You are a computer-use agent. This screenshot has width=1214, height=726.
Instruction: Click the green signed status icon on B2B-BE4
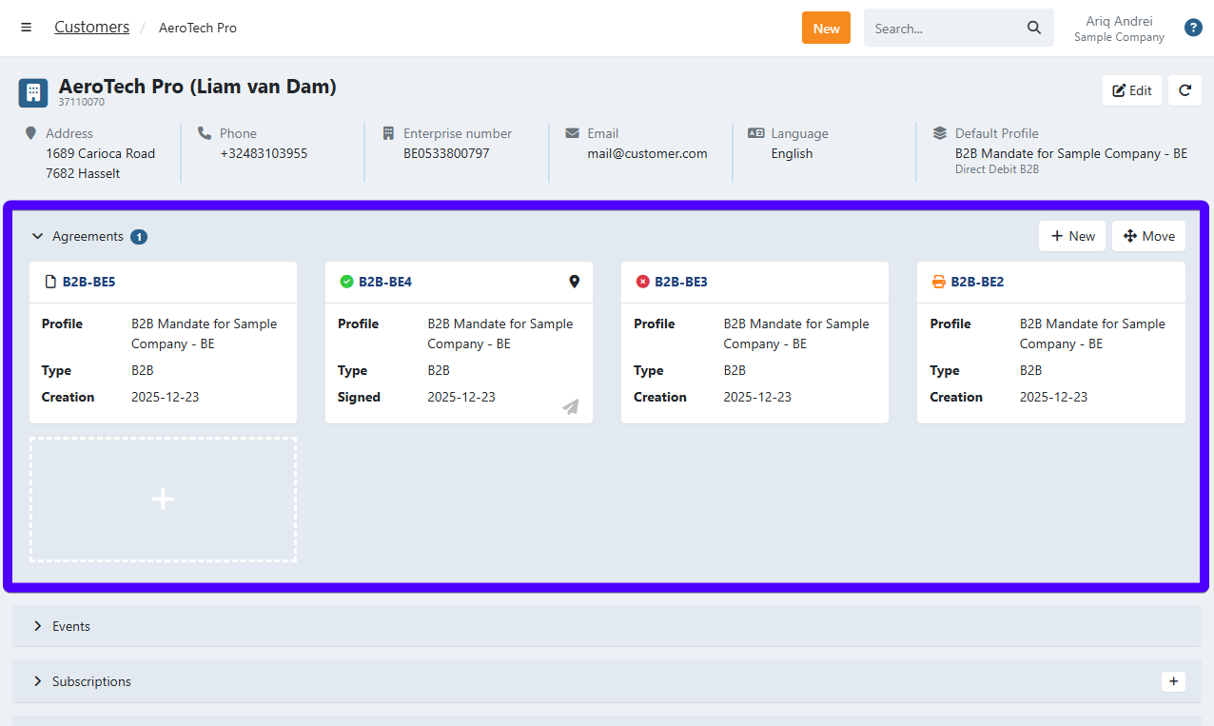346,282
